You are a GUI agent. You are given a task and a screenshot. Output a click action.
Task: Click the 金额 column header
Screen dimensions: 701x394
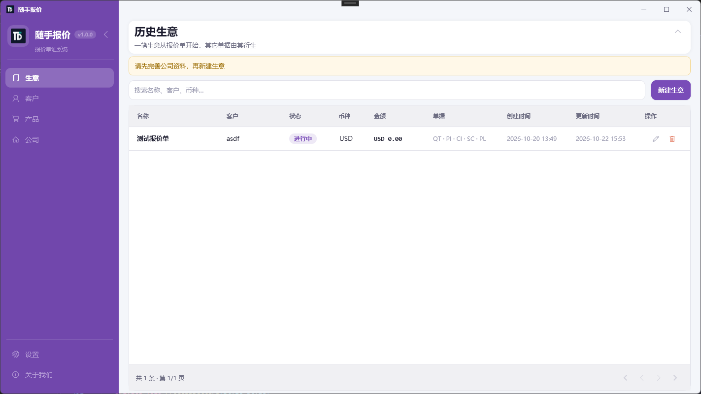[380, 116]
